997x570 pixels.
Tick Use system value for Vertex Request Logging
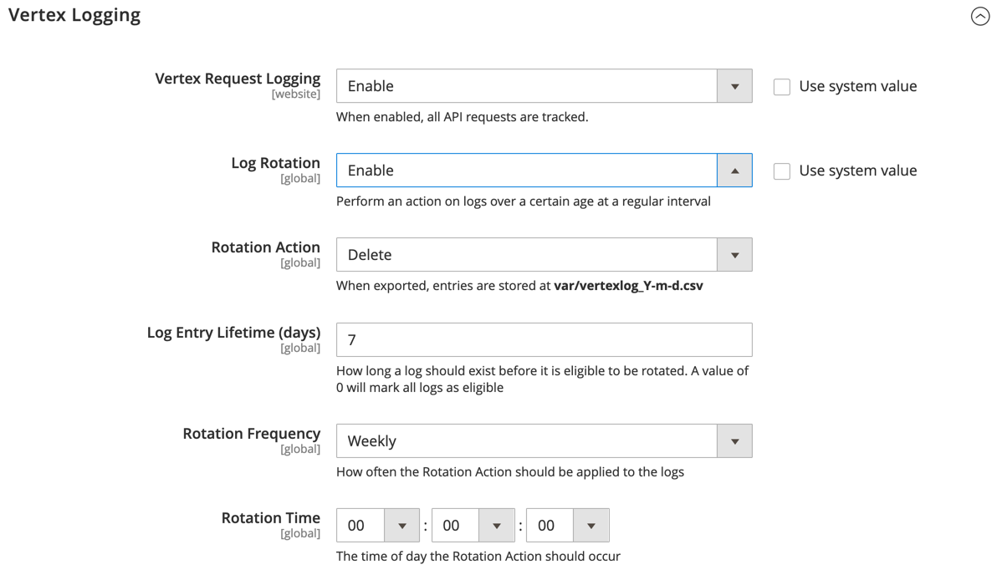click(781, 86)
